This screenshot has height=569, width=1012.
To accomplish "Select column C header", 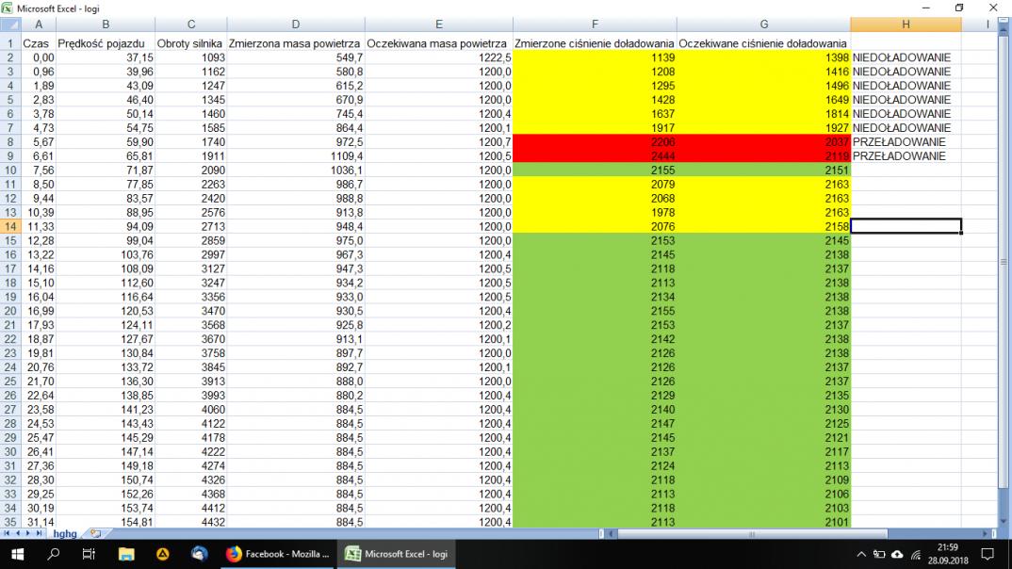I will point(191,24).
